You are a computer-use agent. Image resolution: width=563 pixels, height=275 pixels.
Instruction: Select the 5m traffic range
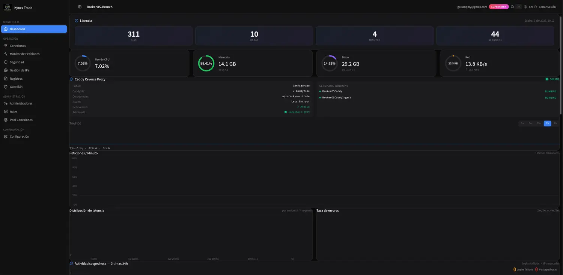(530, 123)
